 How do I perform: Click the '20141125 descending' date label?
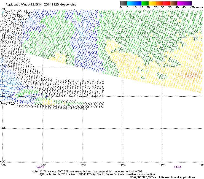click(x=60, y=4)
